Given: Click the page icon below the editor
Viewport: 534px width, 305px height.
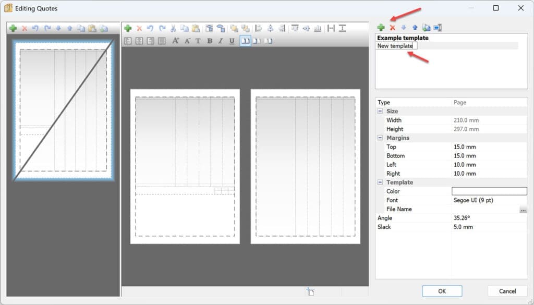Looking at the screenshot, I should tap(310, 292).
